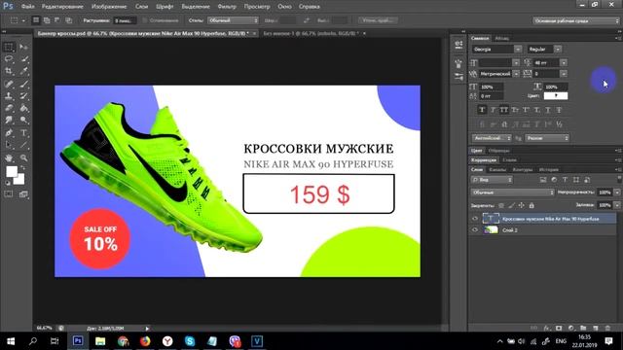The width and height of the screenshot is (623, 350).
Task: Select the Line shape tool
Action: (23, 145)
